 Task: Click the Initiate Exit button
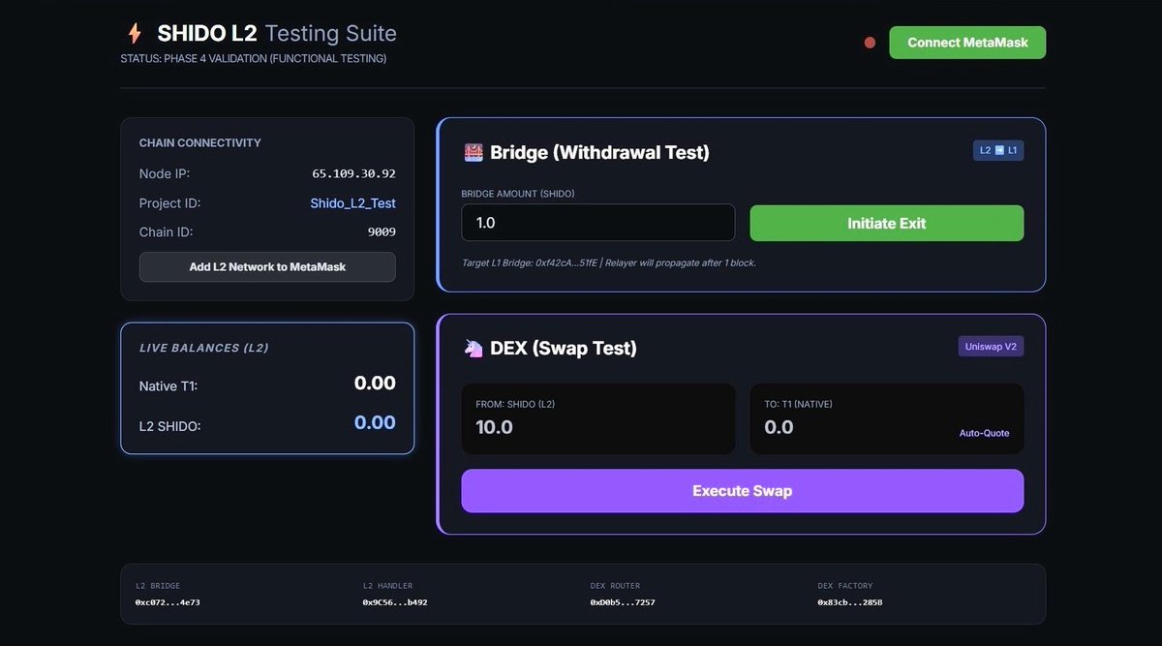887,223
